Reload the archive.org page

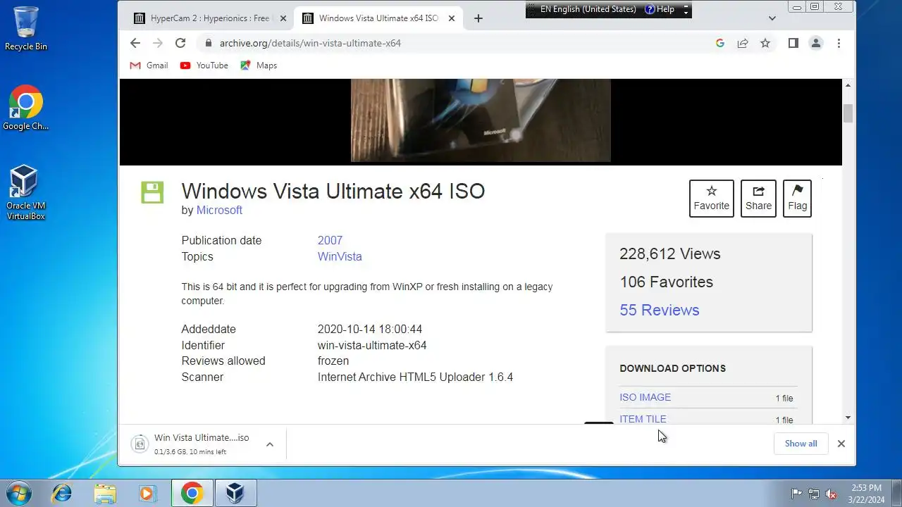tap(180, 43)
